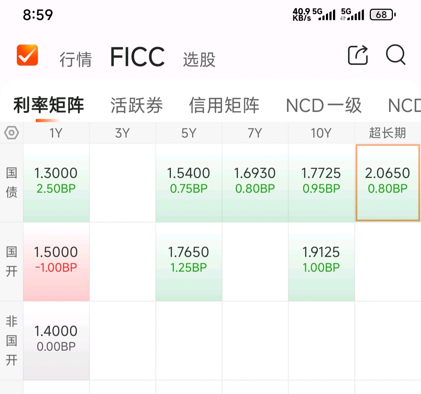Select 国开 1Y red cell 1.5000
The width and height of the screenshot is (421, 394).
pos(56,262)
